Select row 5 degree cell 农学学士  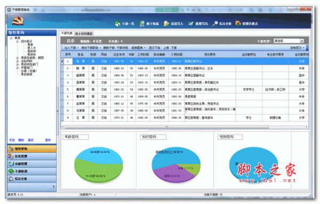249,89
